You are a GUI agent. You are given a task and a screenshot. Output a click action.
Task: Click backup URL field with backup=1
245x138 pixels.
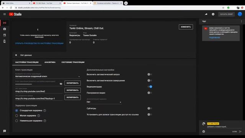pyautogui.click(x=39, y=99)
